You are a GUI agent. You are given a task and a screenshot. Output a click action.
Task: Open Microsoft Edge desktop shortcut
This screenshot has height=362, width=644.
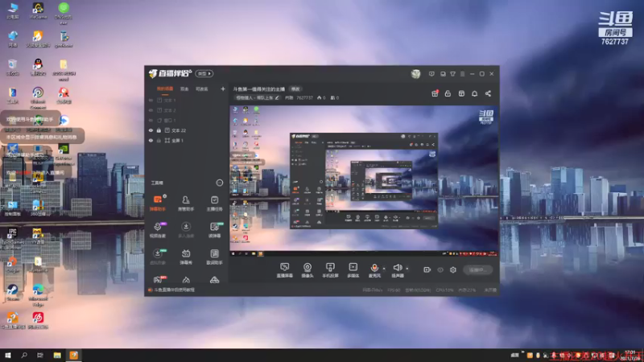point(38,294)
